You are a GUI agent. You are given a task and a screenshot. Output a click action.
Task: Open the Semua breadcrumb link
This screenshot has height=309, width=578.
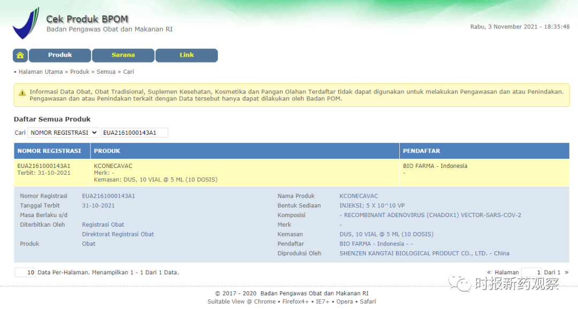(106, 72)
